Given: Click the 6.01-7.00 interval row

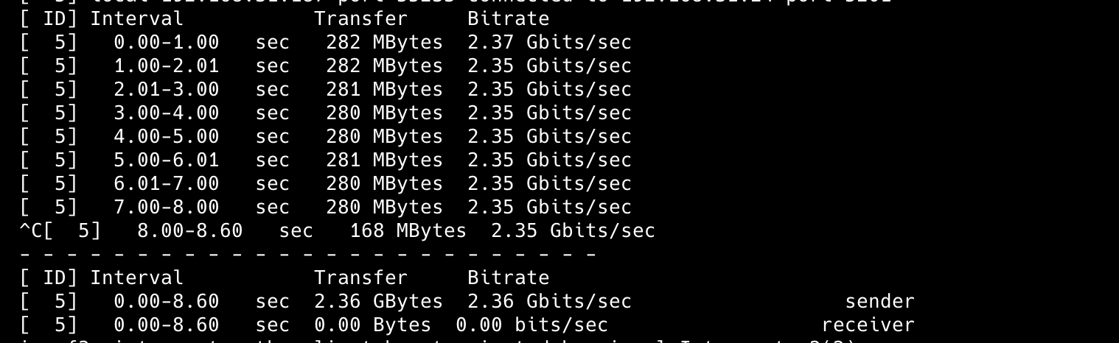Looking at the screenshot, I should pos(166,184).
